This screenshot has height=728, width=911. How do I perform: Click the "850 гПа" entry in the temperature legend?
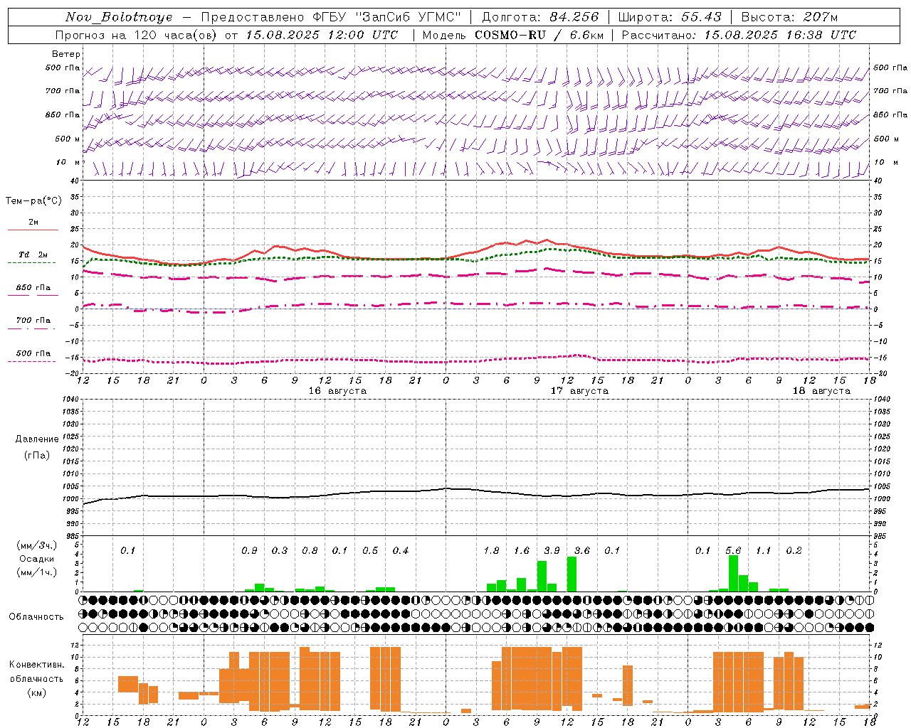click(x=33, y=288)
